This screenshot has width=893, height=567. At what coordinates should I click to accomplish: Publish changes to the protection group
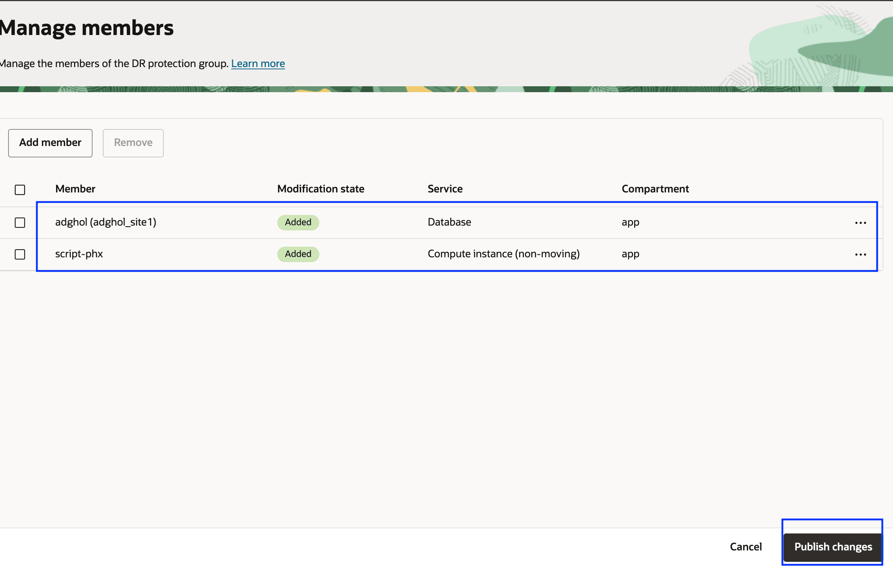833,547
